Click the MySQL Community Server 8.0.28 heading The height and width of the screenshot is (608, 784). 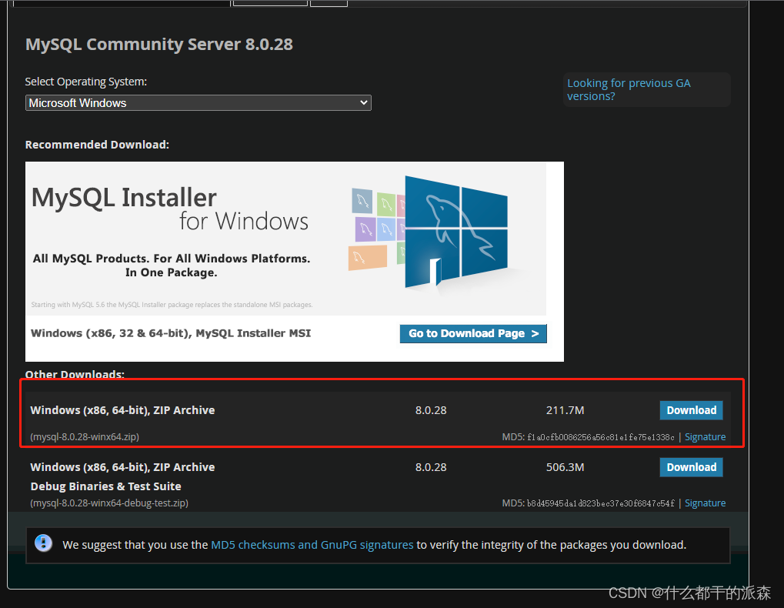(x=159, y=45)
